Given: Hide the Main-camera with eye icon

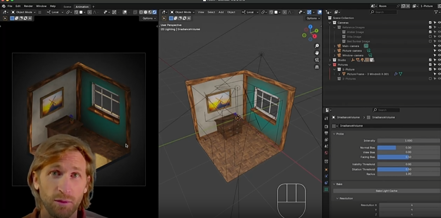Looking at the screenshot, I should pos(439,46).
